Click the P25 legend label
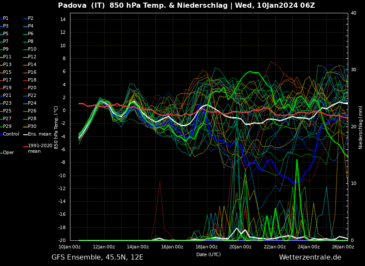This screenshot has width=365, height=266. tap(7, 111)
